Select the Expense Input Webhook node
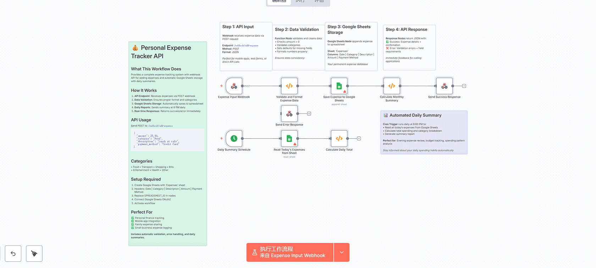The width and height of the screenshot is (596, 268). (x=234, y=86)
